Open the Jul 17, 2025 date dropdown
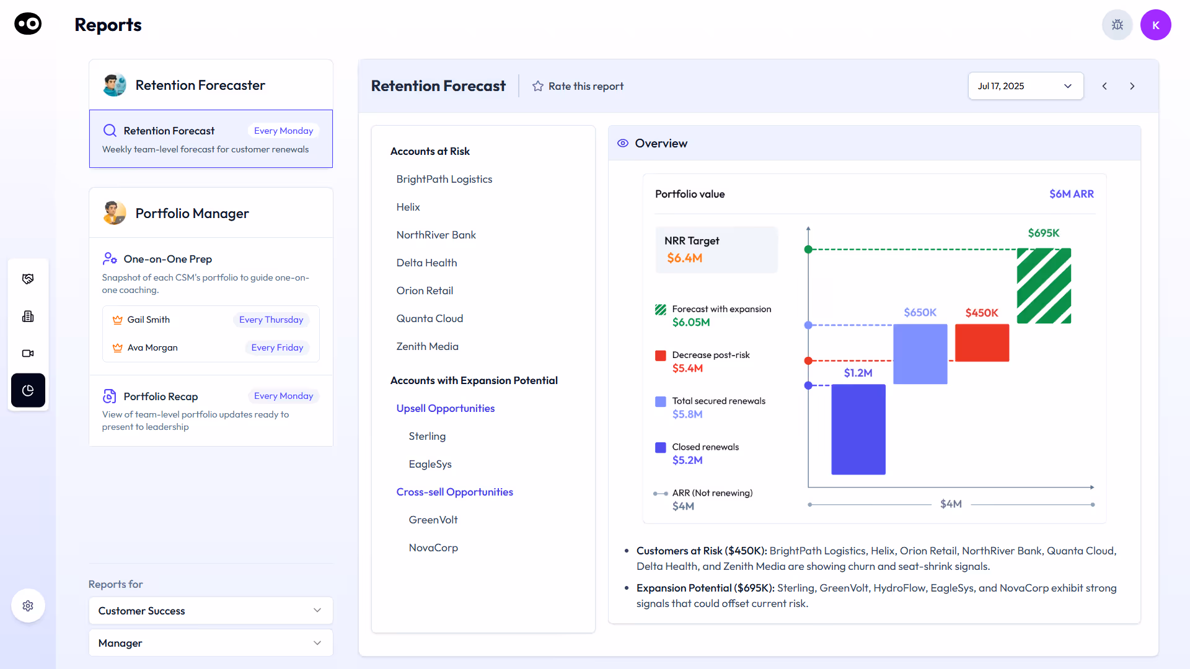The width and height of the screenshot is (1190, 669). [x=1025, y=86]
